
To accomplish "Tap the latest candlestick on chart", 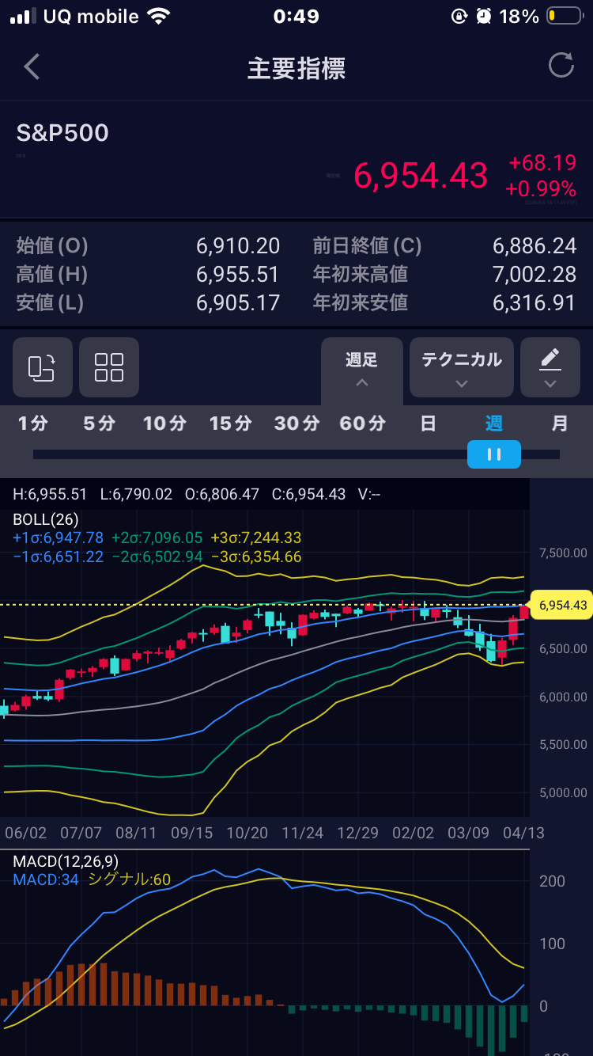I will tap(523, 612).
